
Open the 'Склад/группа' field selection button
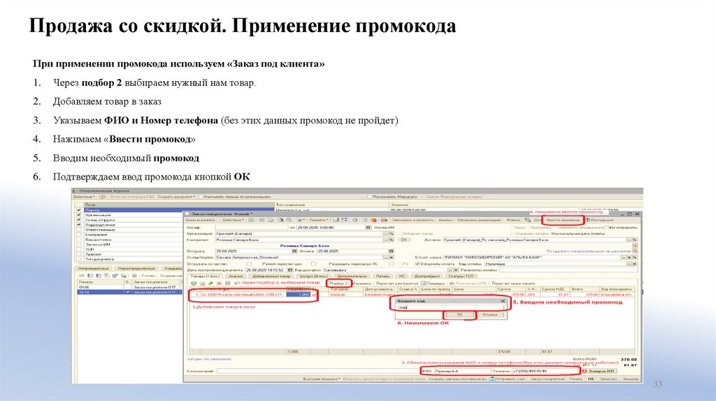pos(385,257)
